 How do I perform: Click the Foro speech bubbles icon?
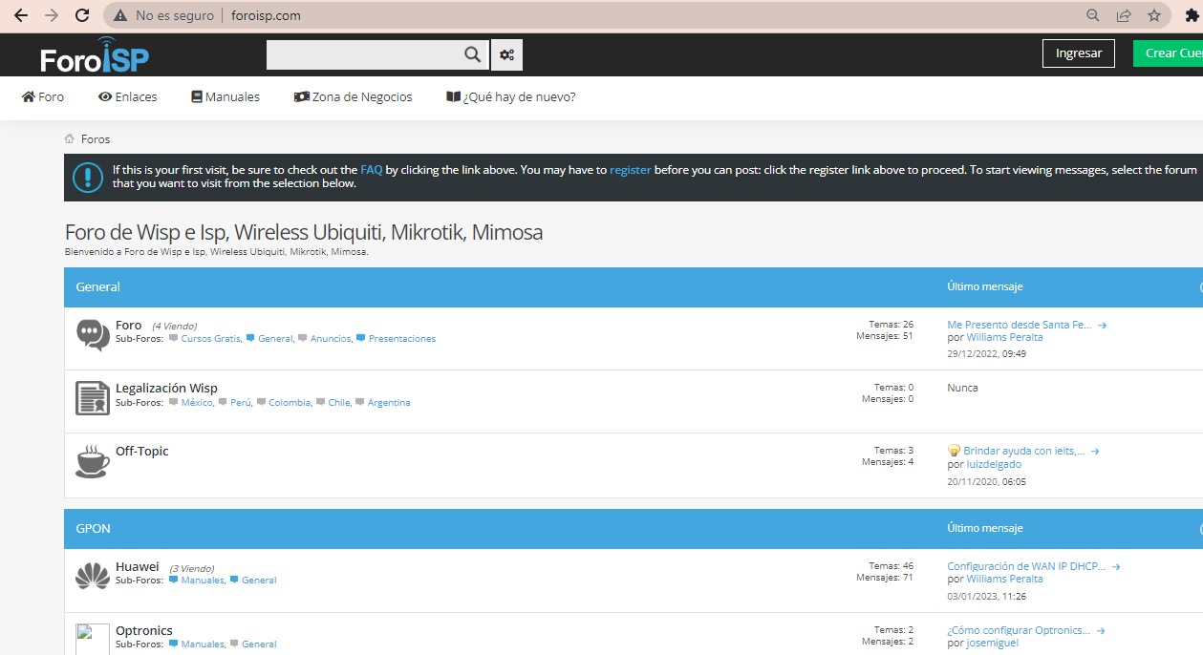93,334
